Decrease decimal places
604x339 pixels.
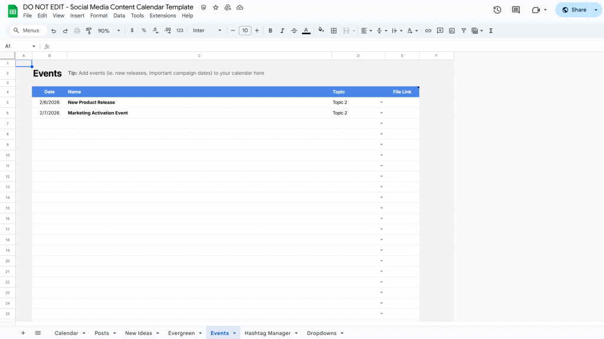pos(155,31)
